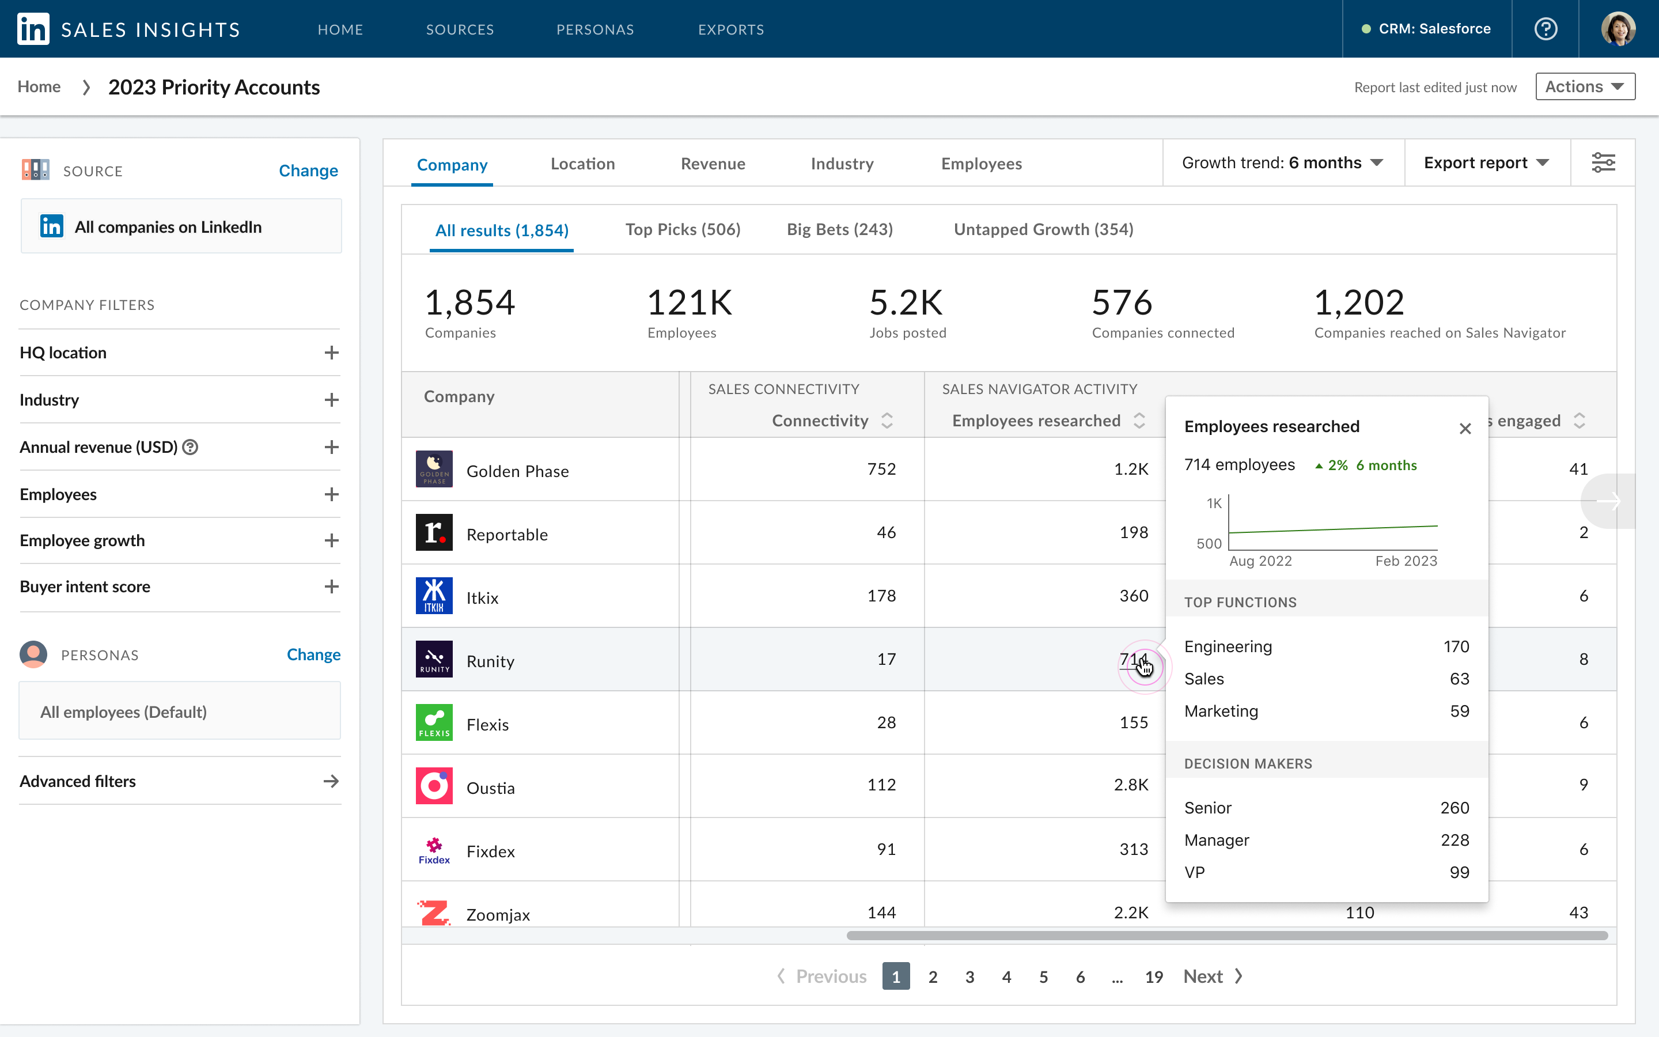1659x1037 pixels.
Task: Click the Itkix company logo
Action: point(434,595)
